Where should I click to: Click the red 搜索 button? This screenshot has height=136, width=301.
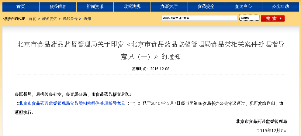pos(273,19)
